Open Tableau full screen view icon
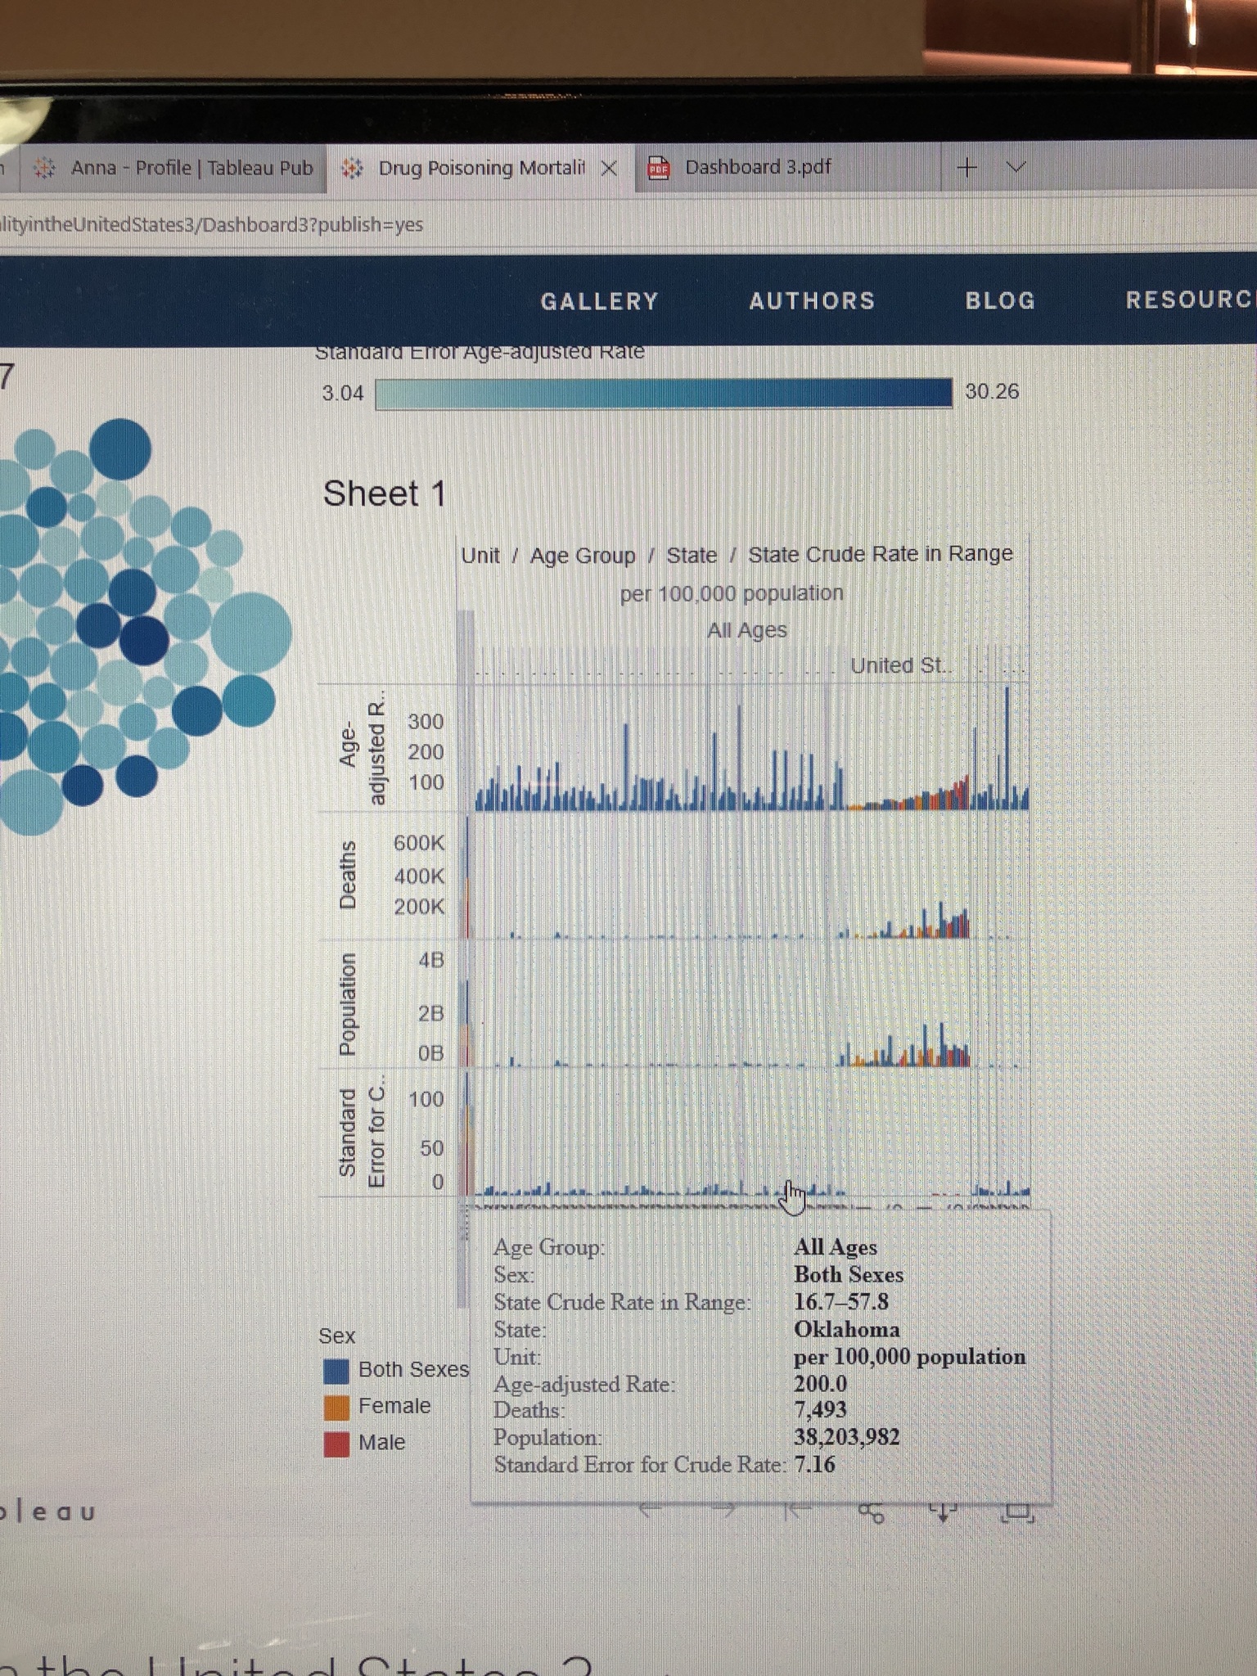 (1017, 1513)
